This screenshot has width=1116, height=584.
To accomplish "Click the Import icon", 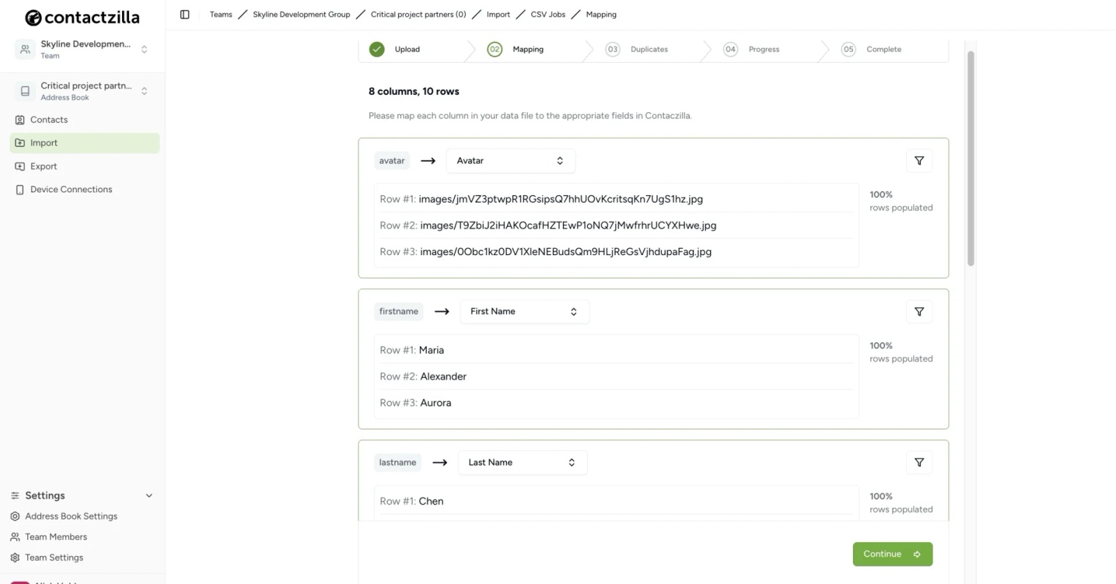I will 20,143.
